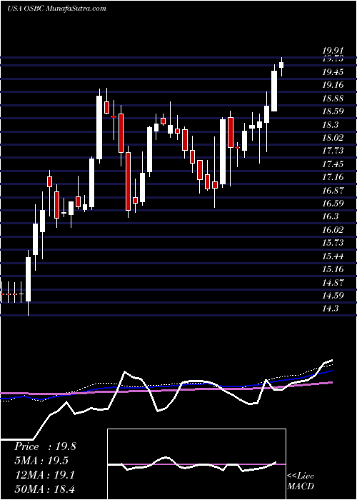This screenshot has width=357, height=500.
Task: Click the '50MA : 18.4' readout
Action: [45, 489]
